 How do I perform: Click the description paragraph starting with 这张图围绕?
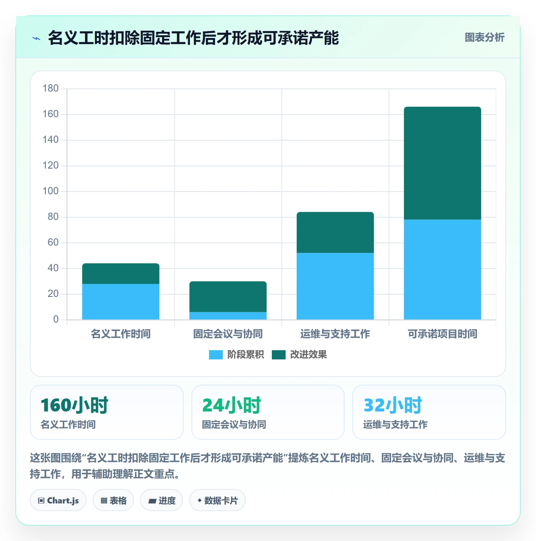tap(268, 466)
